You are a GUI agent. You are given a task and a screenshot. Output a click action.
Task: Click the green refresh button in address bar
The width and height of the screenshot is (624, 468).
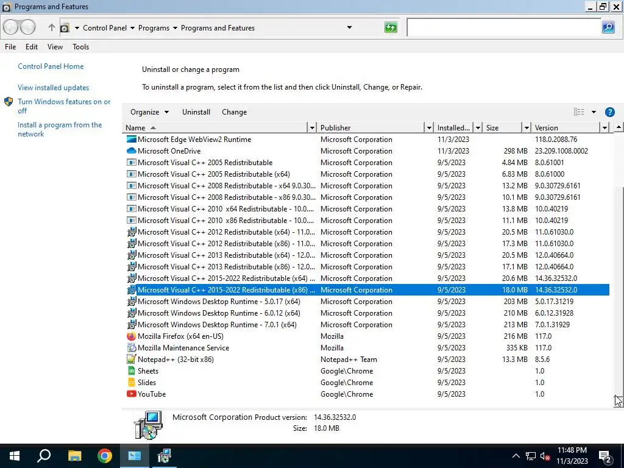[x=391, y=27]
